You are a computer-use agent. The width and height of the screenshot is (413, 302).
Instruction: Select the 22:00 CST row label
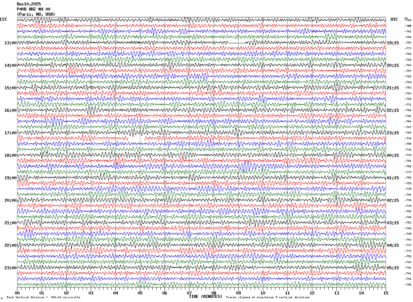10,245
